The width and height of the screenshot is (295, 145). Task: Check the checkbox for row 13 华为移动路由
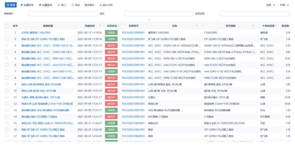coord(7,110)
